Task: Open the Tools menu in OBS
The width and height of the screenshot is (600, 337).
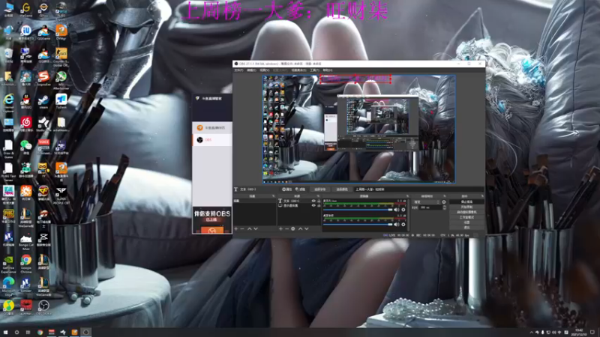Action: (x=314, y=70)
